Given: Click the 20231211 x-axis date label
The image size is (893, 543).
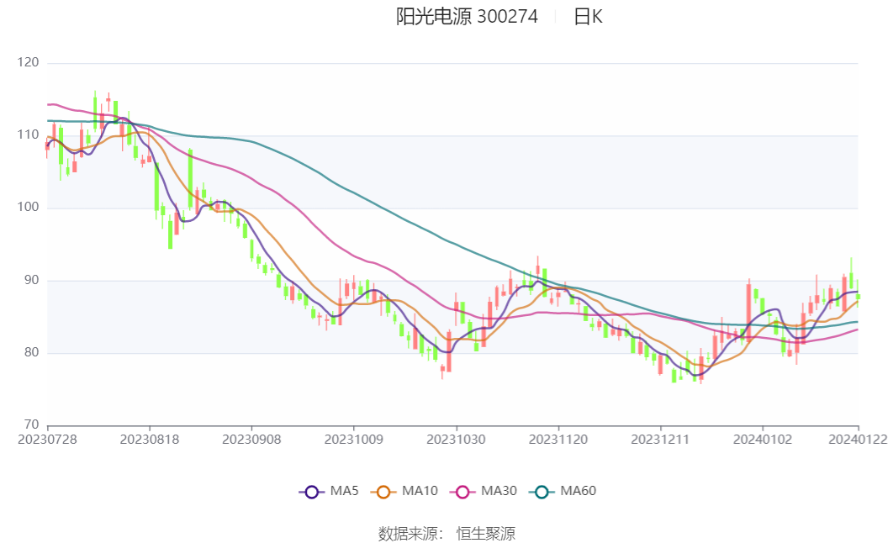Looking at the screenshot, I should tap(660, 440).
